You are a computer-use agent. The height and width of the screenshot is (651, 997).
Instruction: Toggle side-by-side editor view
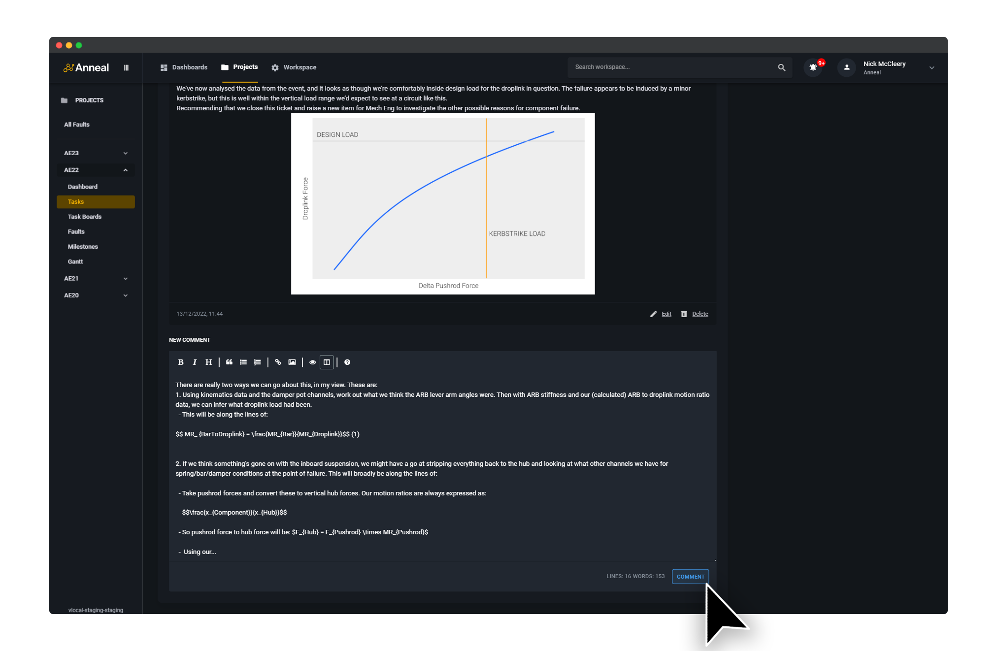(327, 362)
